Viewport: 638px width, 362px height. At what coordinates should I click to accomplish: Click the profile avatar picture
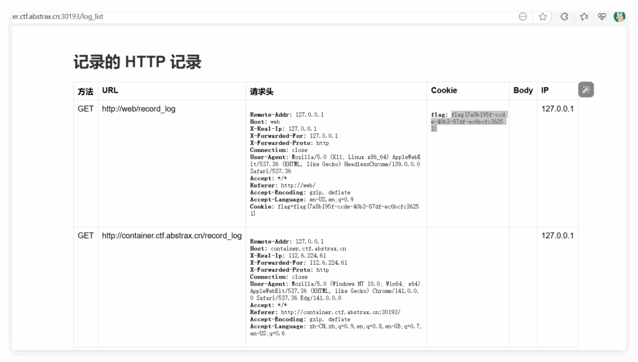pyautogui.click(x=619, y=17)
